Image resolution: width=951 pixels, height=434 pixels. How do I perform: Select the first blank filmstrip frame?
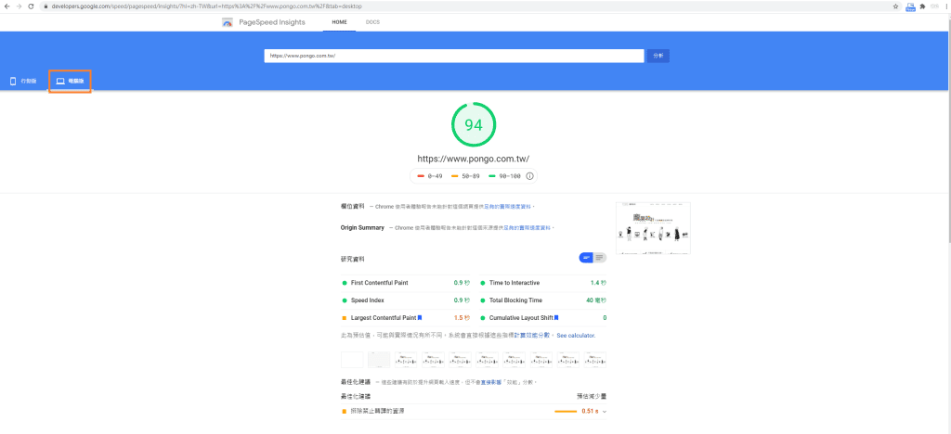[x=352, y=360]
